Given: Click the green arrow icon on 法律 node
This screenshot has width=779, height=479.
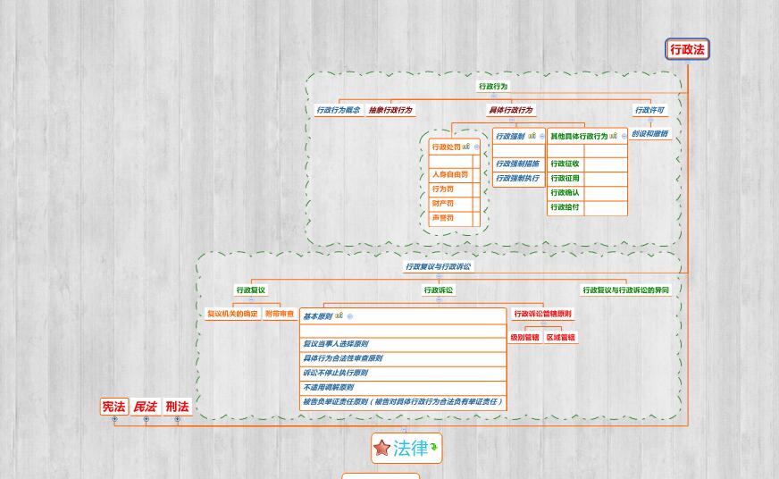Looking at the screenshot, I should pos(433,448).
